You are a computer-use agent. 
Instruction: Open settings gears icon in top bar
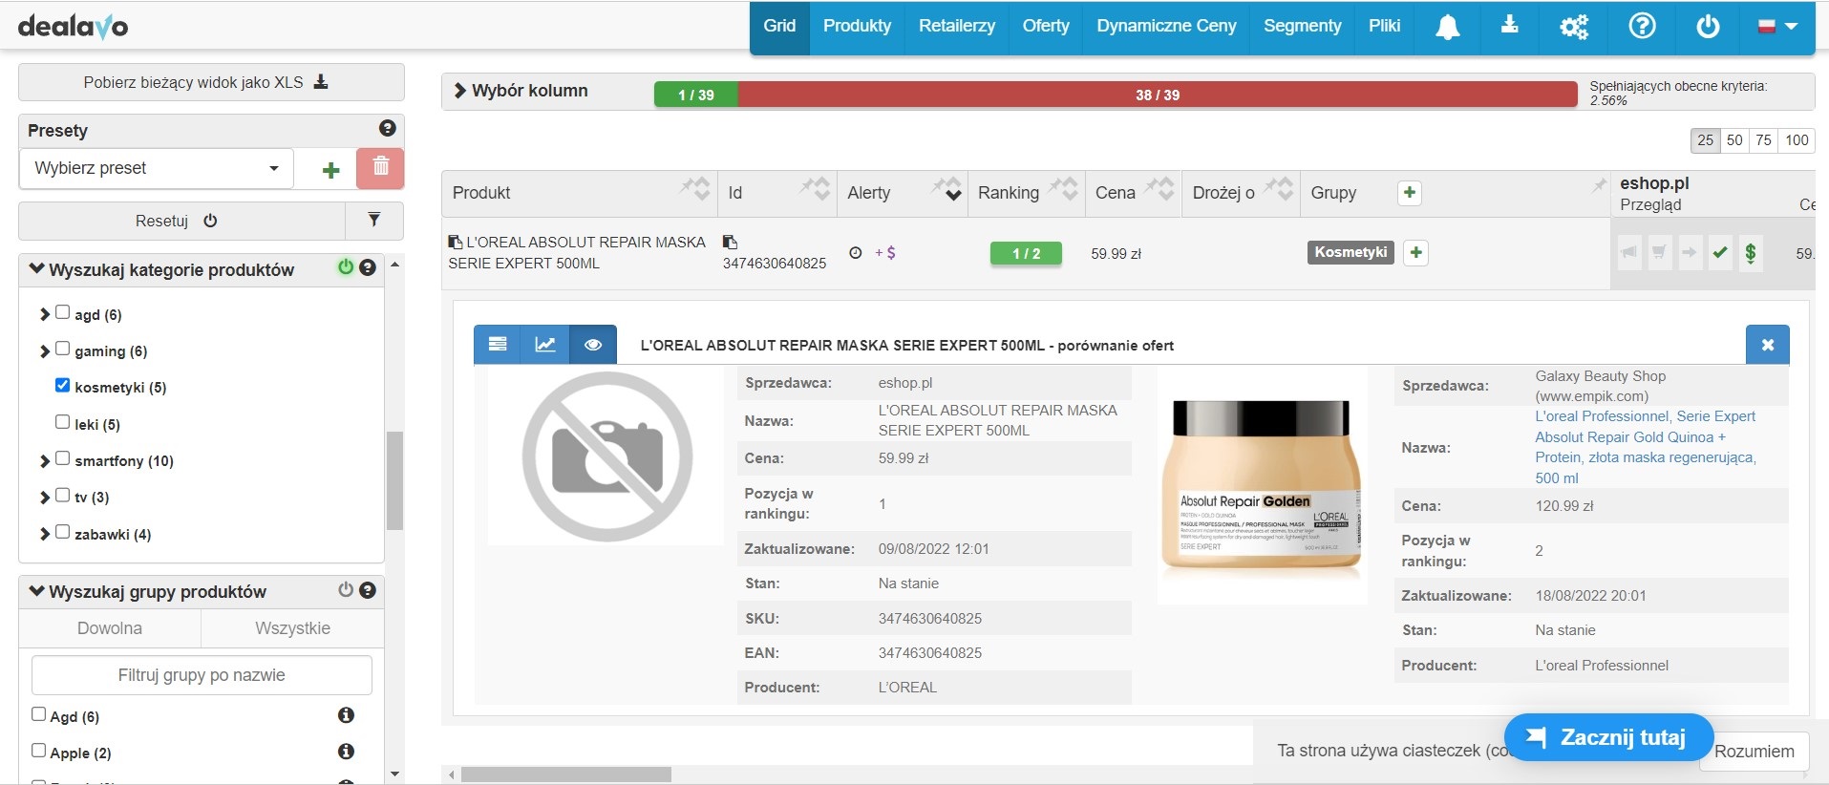[x=1573, y=27]
